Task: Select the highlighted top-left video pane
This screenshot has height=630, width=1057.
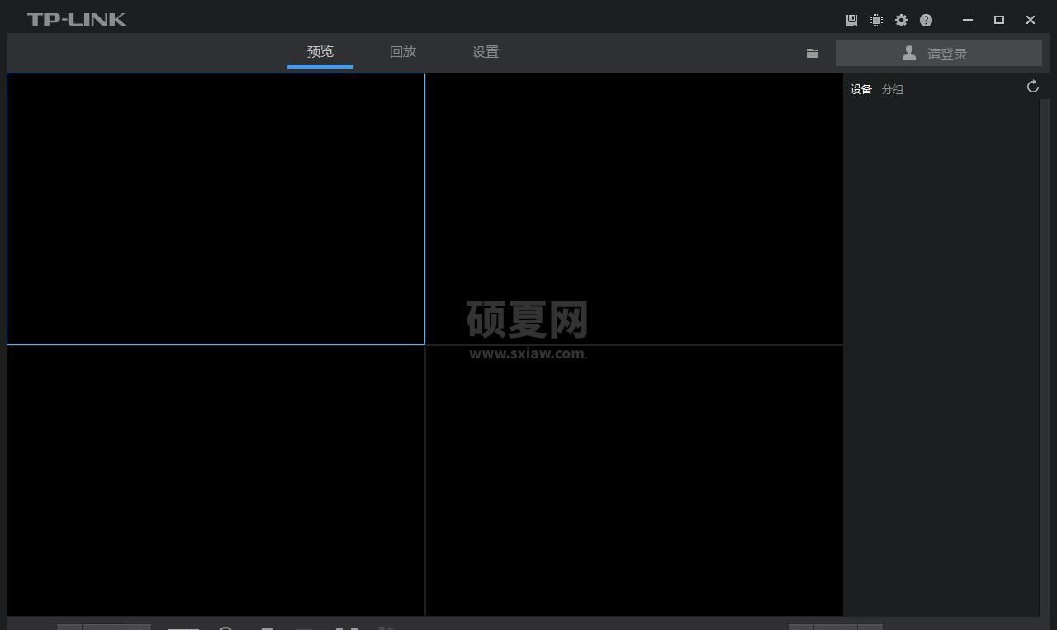Action: point(216,209)
